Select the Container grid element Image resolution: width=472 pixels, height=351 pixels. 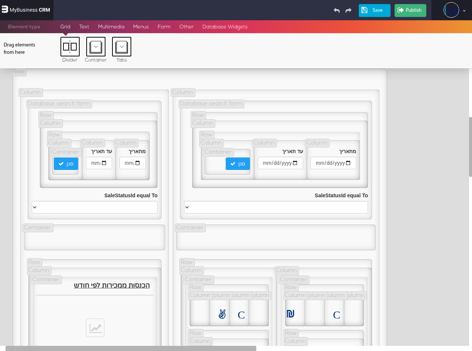[x=96, y=47]
